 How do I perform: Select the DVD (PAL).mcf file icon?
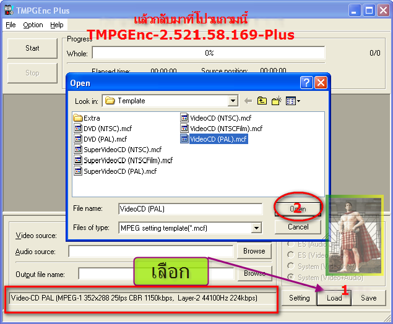[78, 139]
